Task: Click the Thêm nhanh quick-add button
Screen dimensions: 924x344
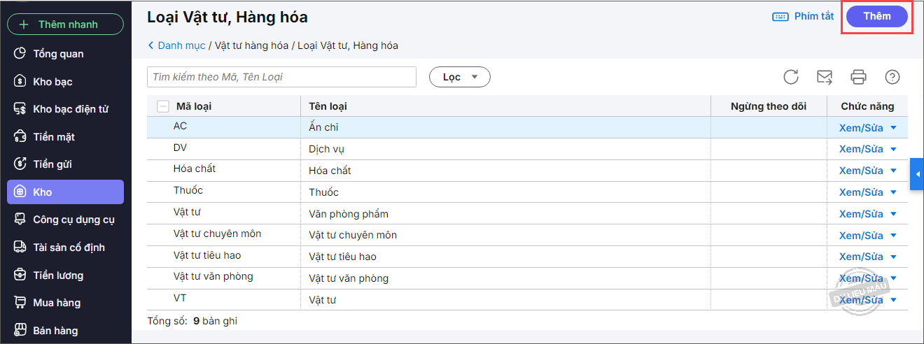Action: point(65,24)
